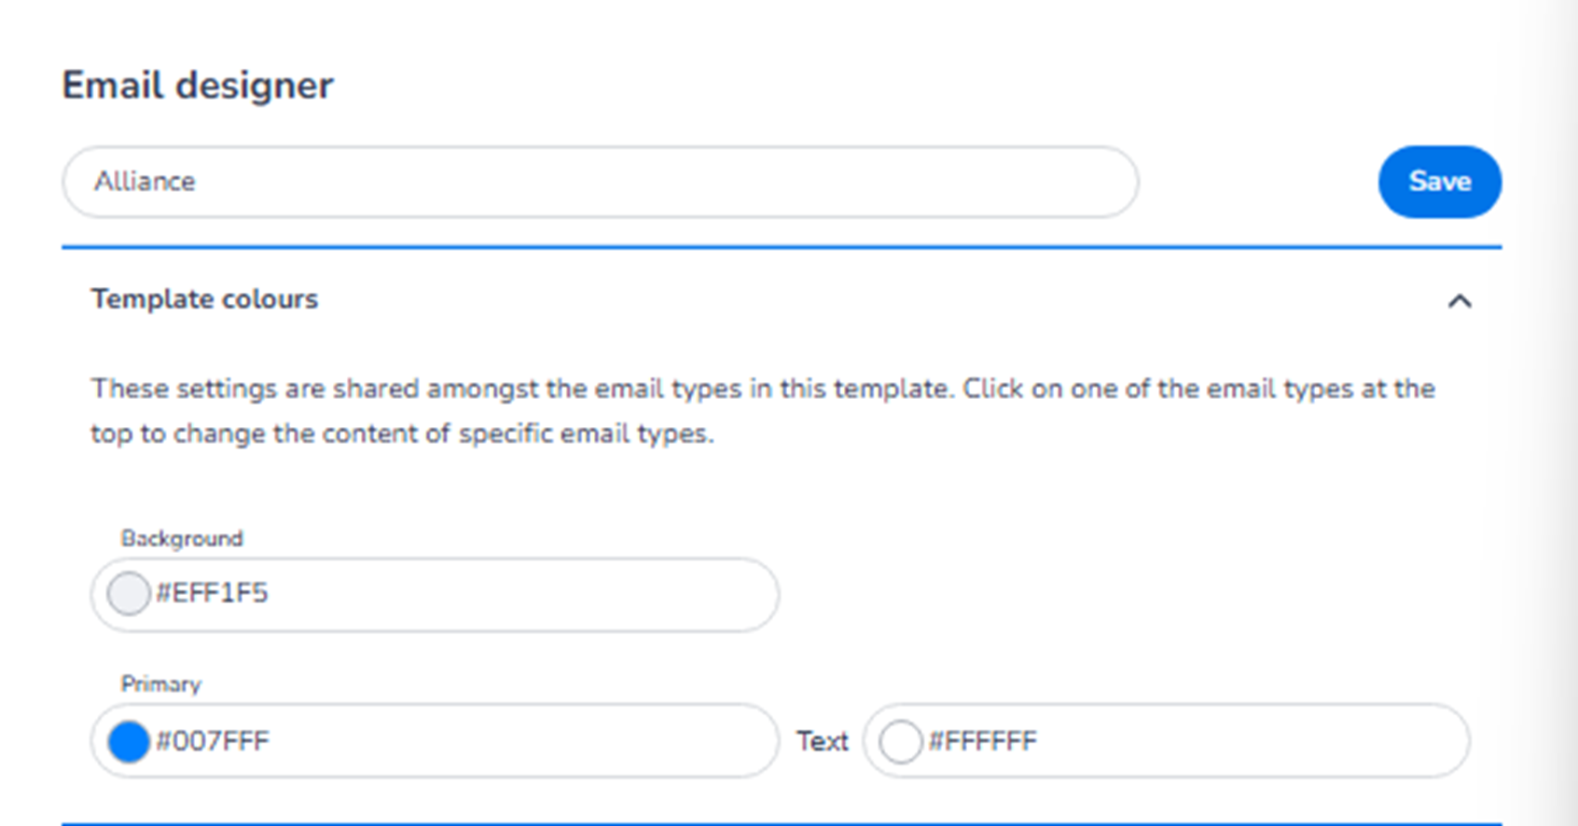Click the Primary field label
Image resolution: width=1578 pixels, height=826 pixels.
(x=161, y=684)
